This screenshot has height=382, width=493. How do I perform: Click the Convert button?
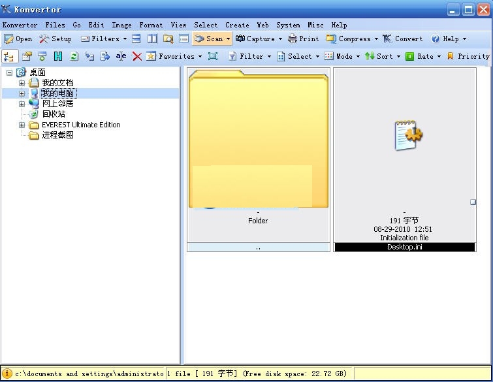402,39
